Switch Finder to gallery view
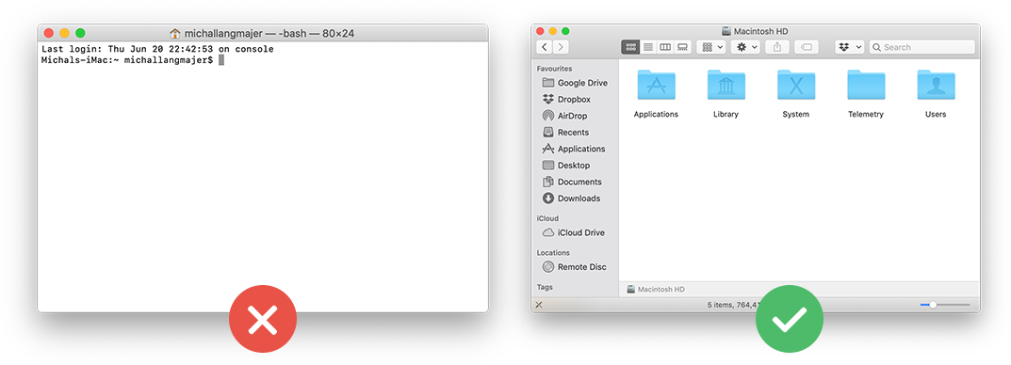This screenshot has width=1011, height=365. pos(682,47)
